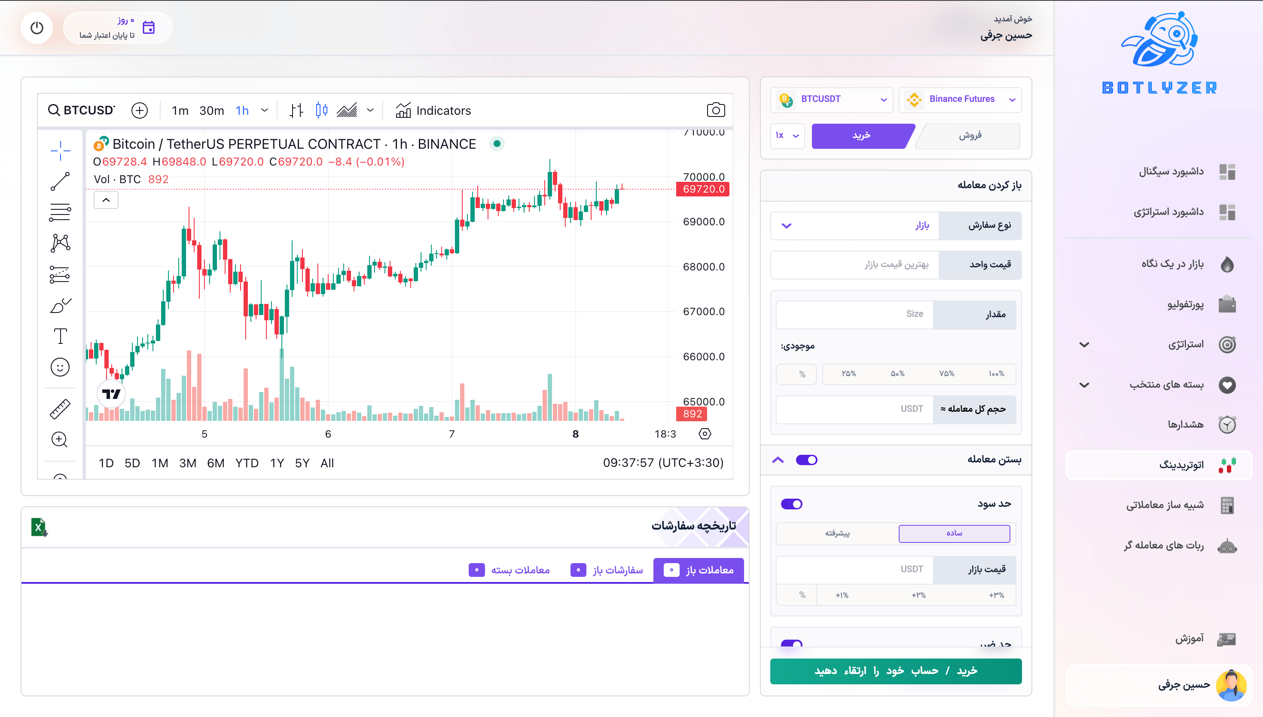Click the power logout icon
The width and height of the screenshot is (1263, 717).
(37, 28)
